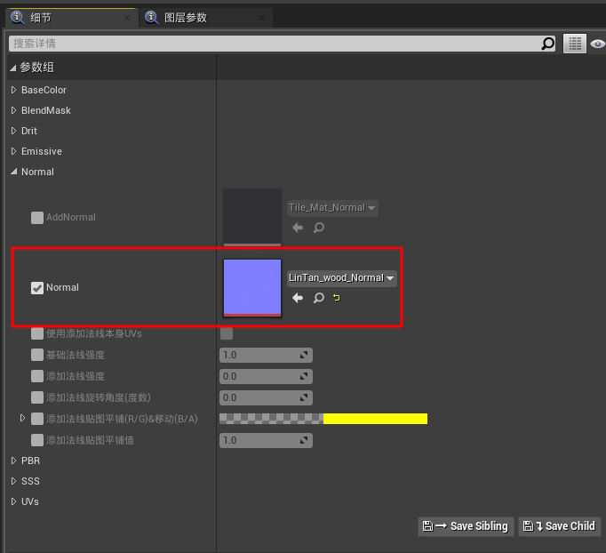Toggle the eye visibility options icon
This screenshot has width=606, height=553.
click(x=597, y=43)
